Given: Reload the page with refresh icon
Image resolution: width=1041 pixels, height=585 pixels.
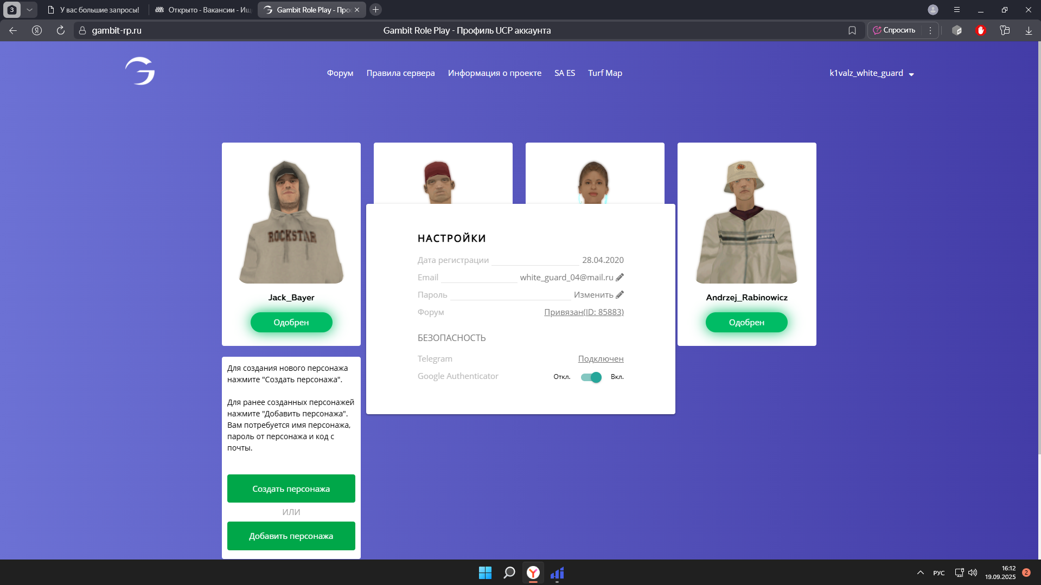Looking at the screenshot, I should (61, 30).
